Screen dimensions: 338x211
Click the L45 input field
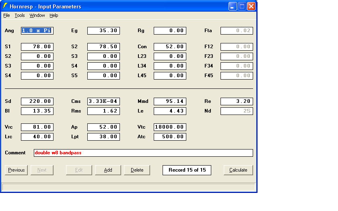(170, 76)
